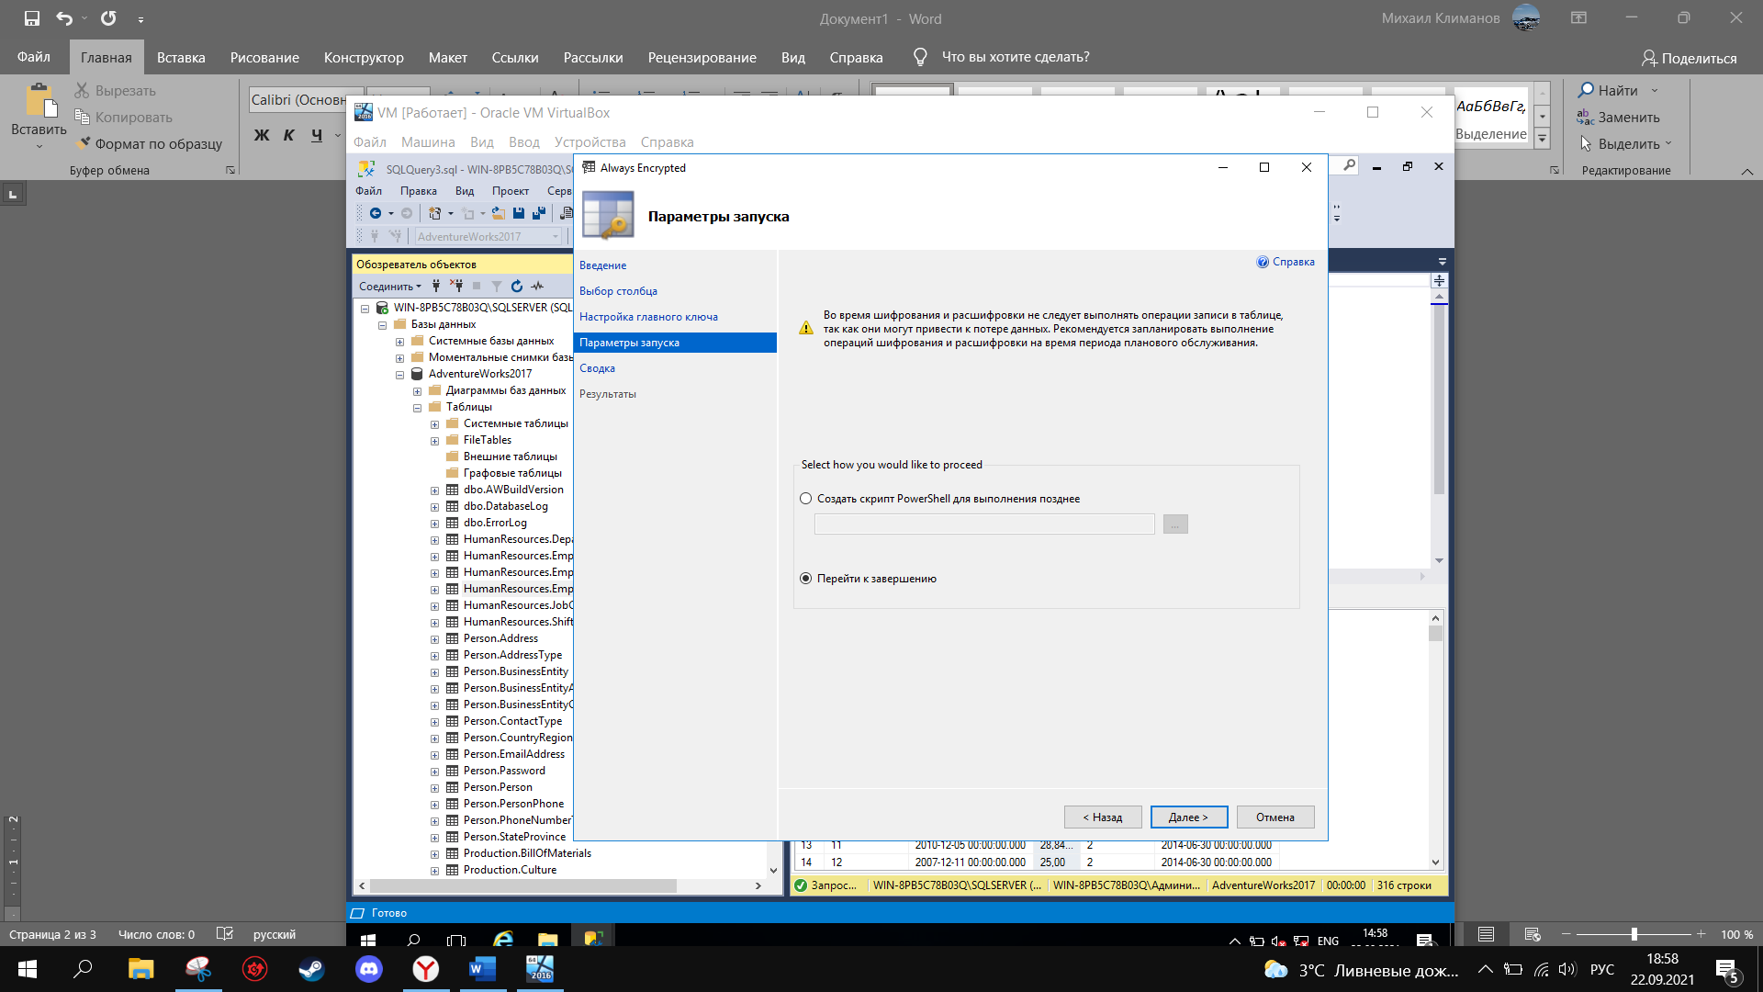Click the Yandex browser icon in taskbar

426,969
